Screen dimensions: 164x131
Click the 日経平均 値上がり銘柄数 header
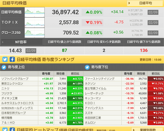65,42
